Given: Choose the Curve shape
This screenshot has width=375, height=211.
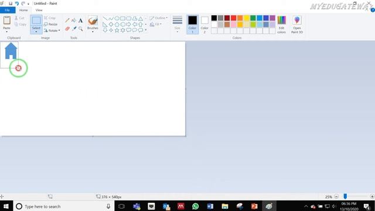Looking at the screenshot, I should tap(111, 18).
